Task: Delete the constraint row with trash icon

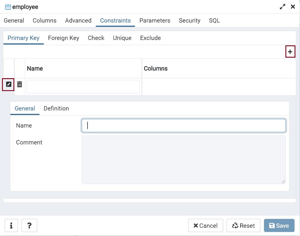Action: tap(19, 84)
